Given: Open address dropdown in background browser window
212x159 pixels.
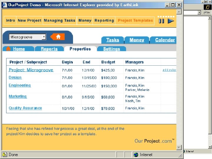Looking at the screenshot, I should pos(199,12).
